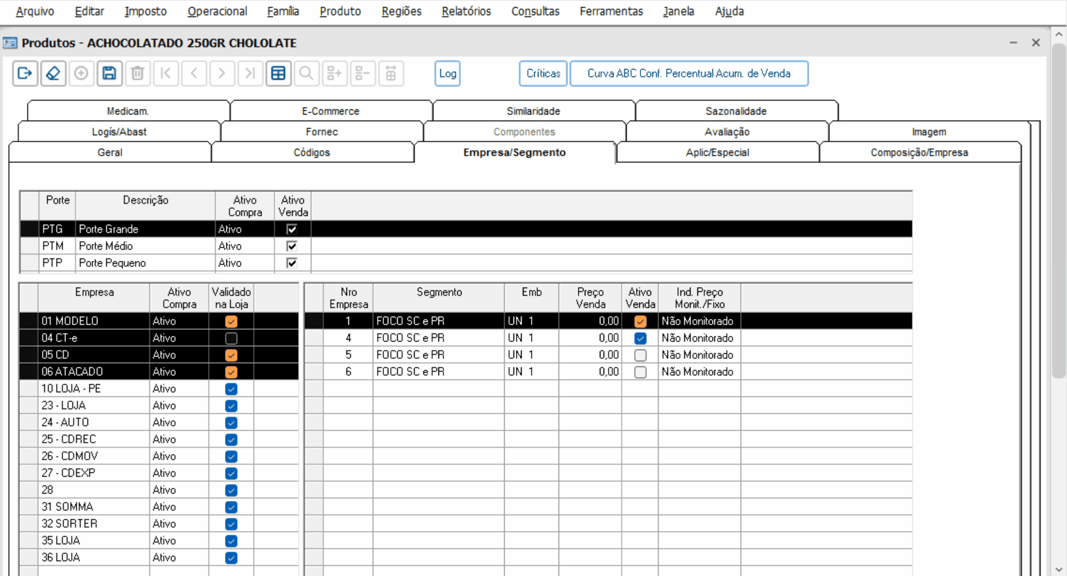Open the Avaliação tab
Image resolution: width=1067 pixels, height=576 pixels.
[727, 132]
